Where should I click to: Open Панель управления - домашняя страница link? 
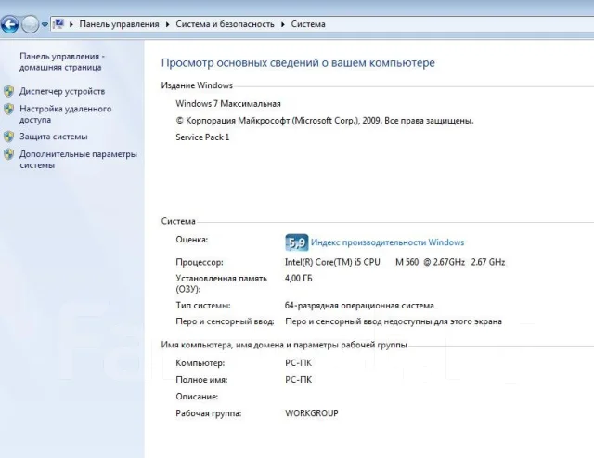click(x=62, y=62)
